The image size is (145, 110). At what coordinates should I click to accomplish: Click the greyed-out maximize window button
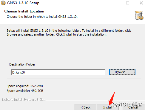(x=128, y=3)
